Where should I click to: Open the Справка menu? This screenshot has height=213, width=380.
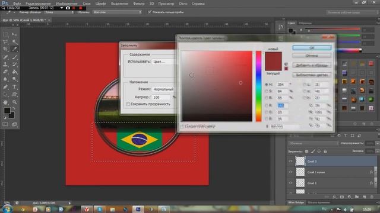(198, 4)
